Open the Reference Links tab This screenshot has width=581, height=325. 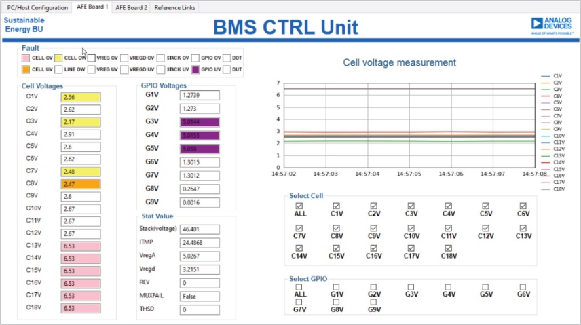(x=174, y=7)
